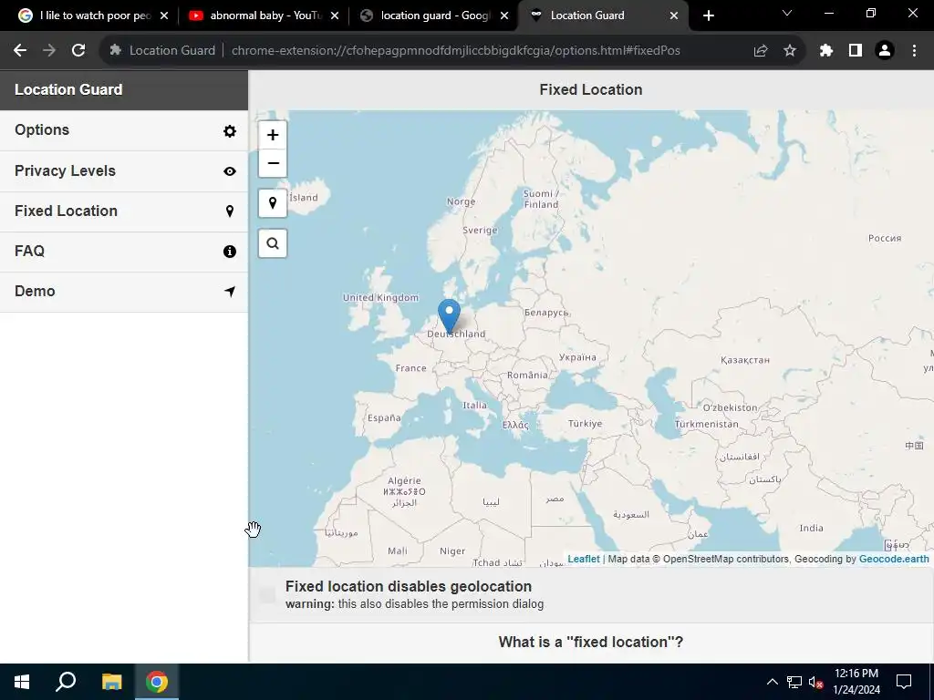This screenshot has height=700, width=934.
Task: Click the 'Türkiye' map label
Action: click(585, 424)
